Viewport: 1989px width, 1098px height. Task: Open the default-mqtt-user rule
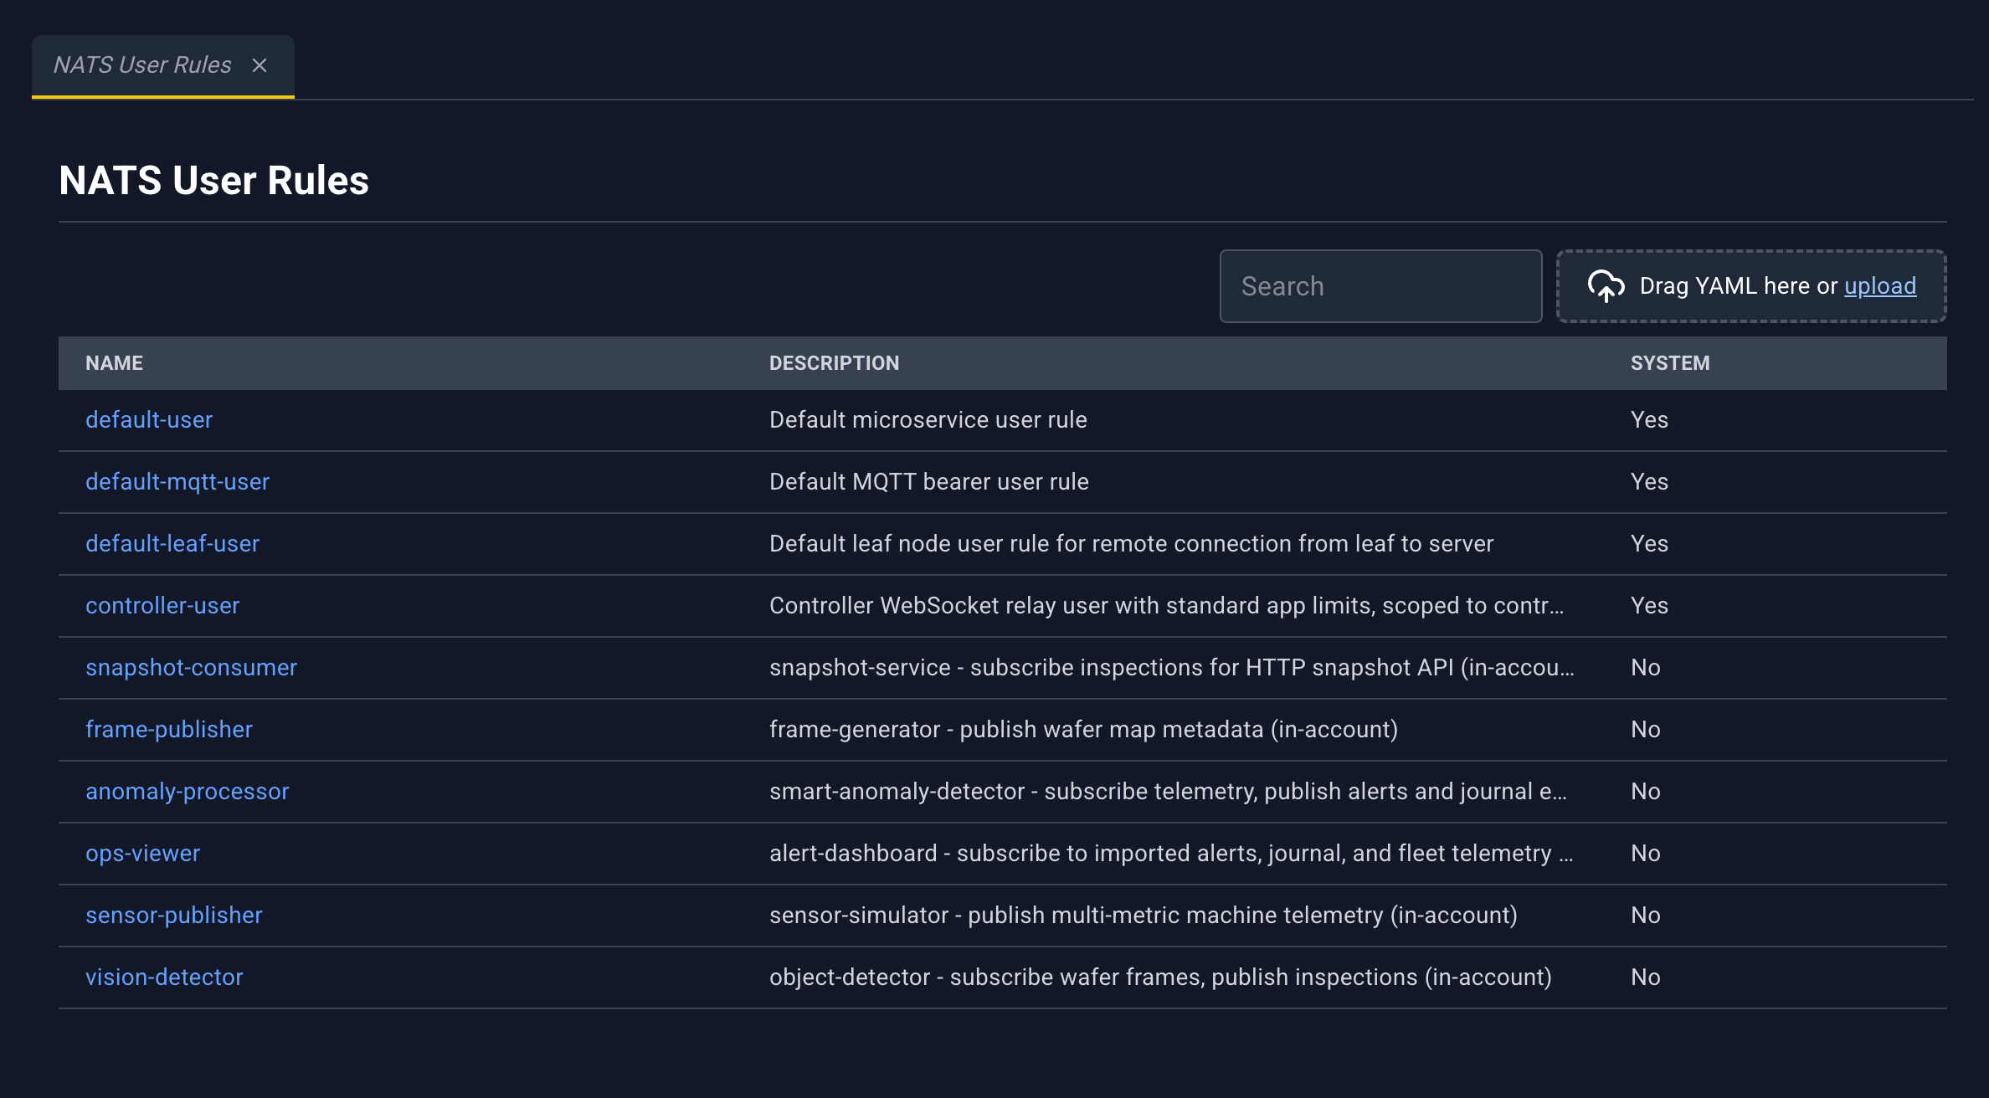coord(177,482)
